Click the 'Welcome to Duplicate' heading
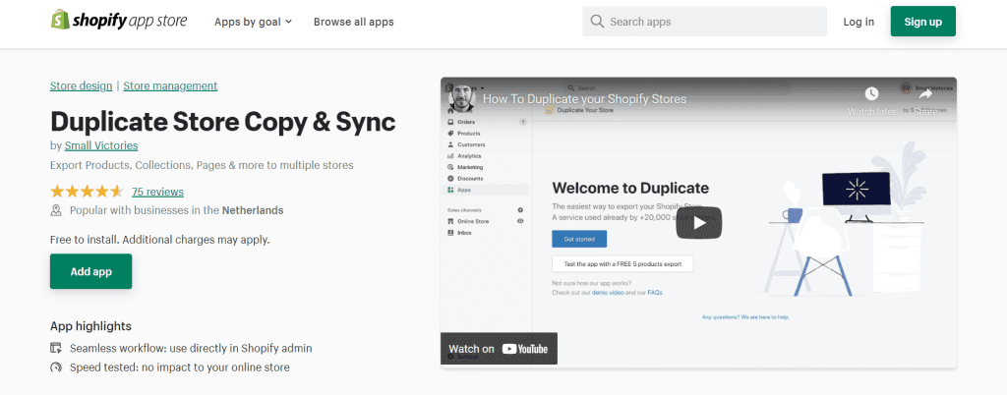Screen dimensions: 1007x395 [x=630, y=188]
